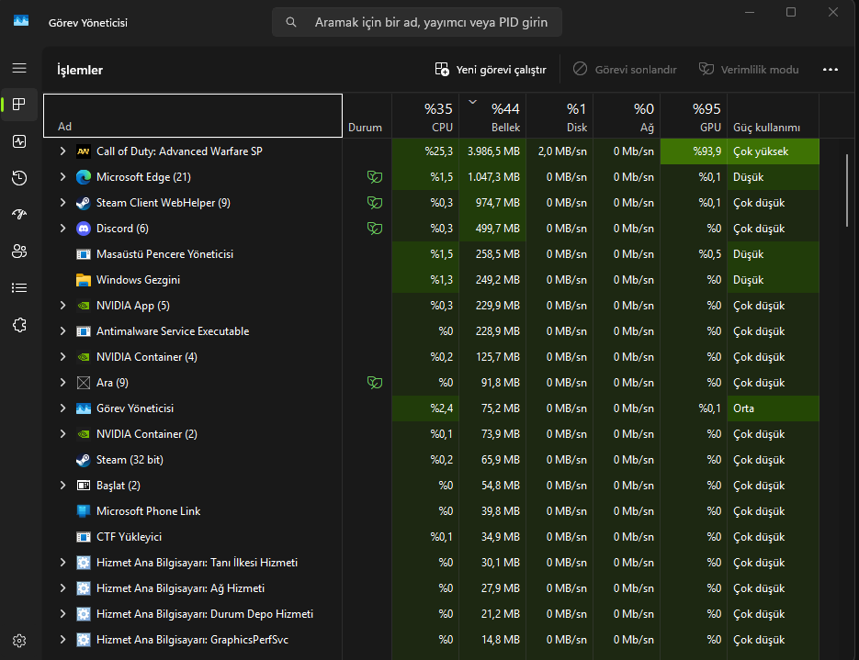
Task: Open Task Manager settings gear
Action: 19,641
